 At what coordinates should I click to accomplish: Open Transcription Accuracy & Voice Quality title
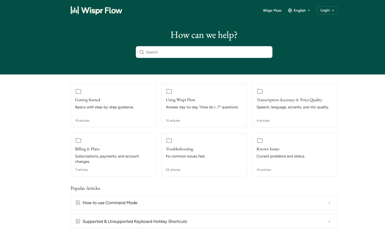(289, 100)
